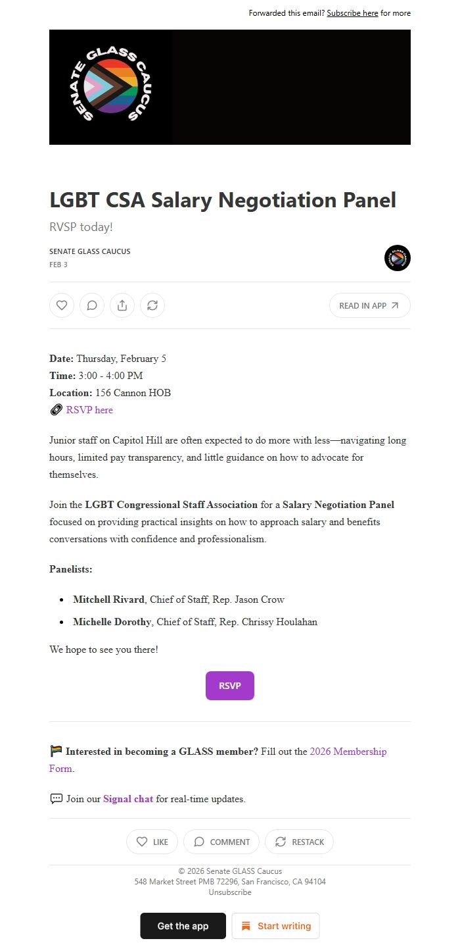
Task: Select Unsubscribe at the bottom
Action: (229, 892)
